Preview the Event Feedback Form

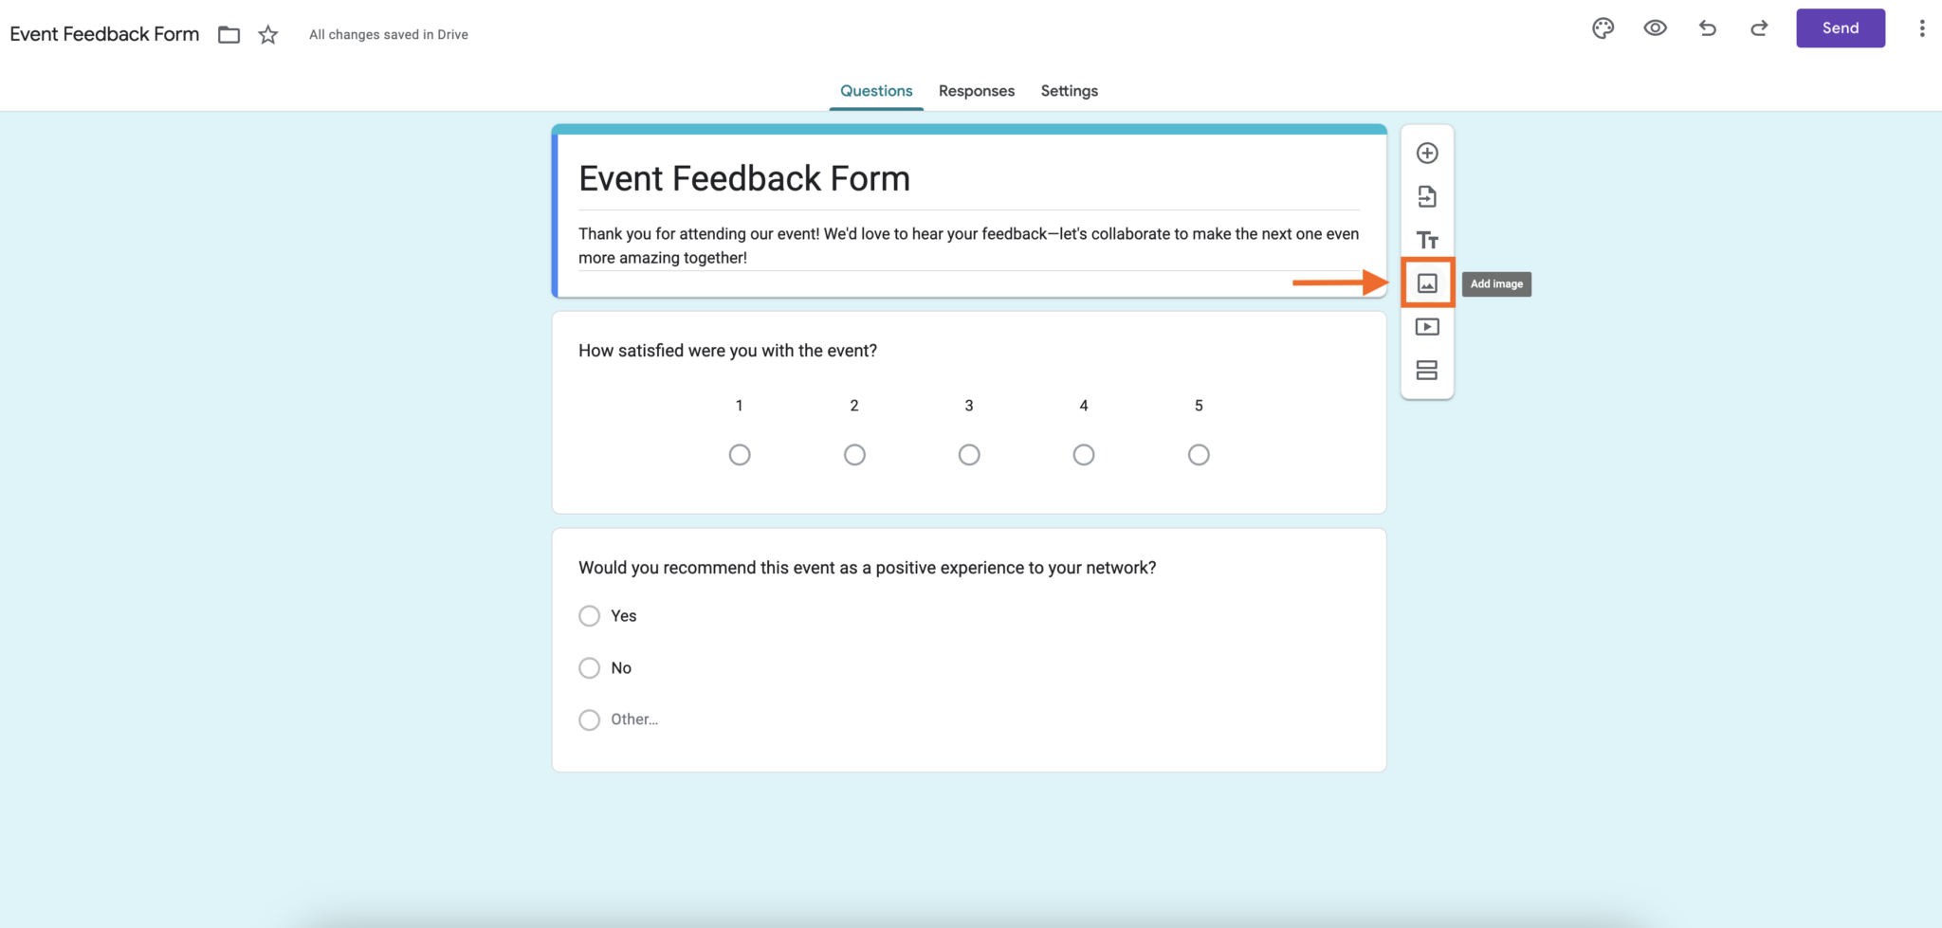[x=1656, y=28]
